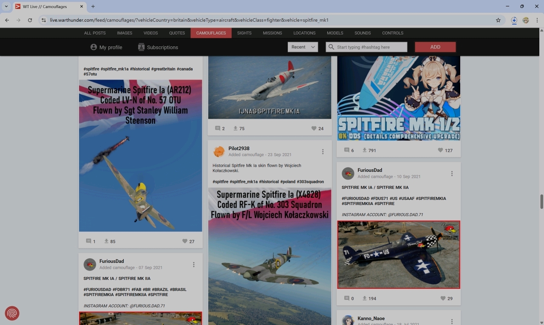Like the FuriousDad US post (29)
The width and height of the screenshot is (544, 325).
pyautogui.click(x=443, y=298)
